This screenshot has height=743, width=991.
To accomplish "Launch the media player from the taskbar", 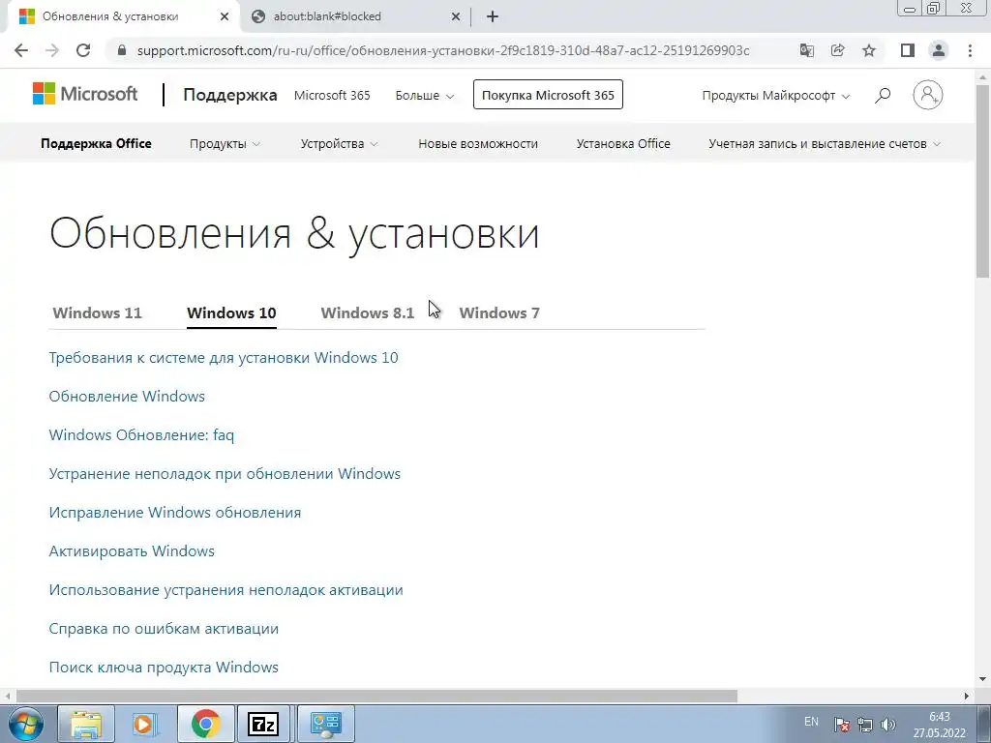I will pyautogui.click(x=144, y=724).
